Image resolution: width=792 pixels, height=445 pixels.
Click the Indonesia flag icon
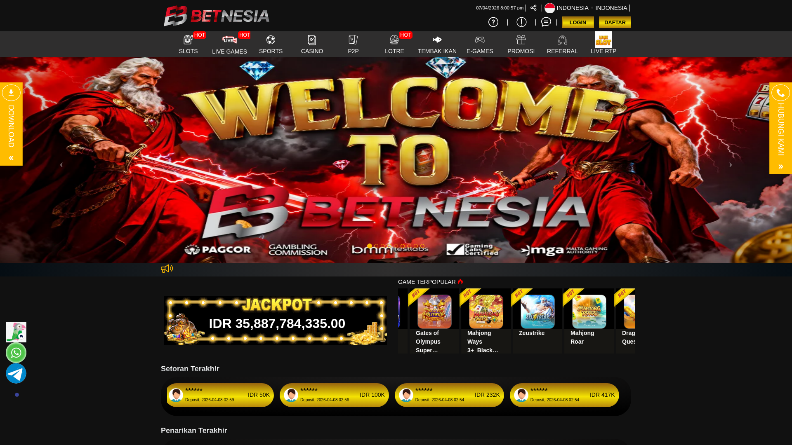coord(550,8)
